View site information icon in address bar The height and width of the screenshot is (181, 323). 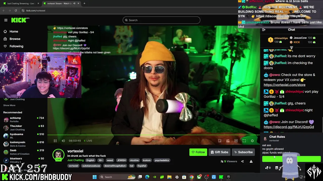(x=23, y=11)
